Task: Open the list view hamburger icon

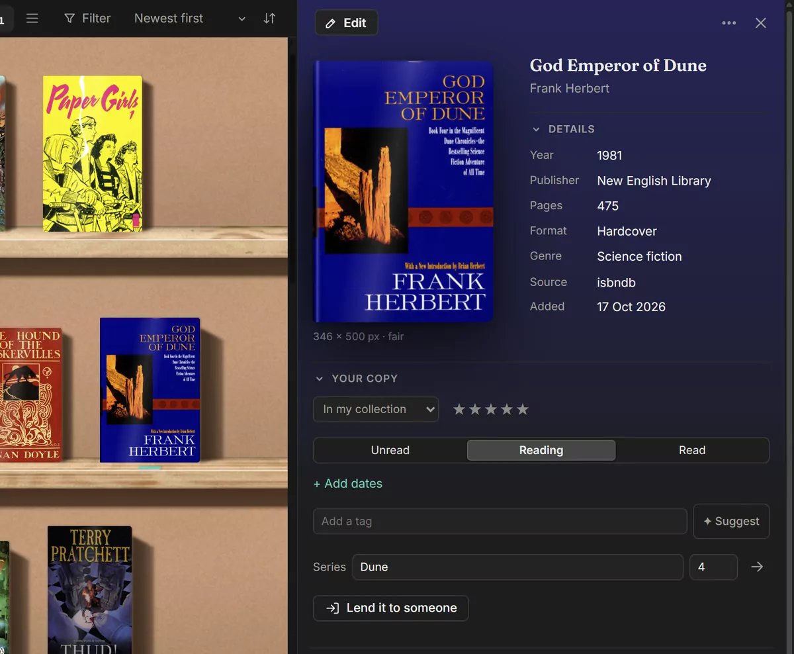Action: tap(32, 19)
